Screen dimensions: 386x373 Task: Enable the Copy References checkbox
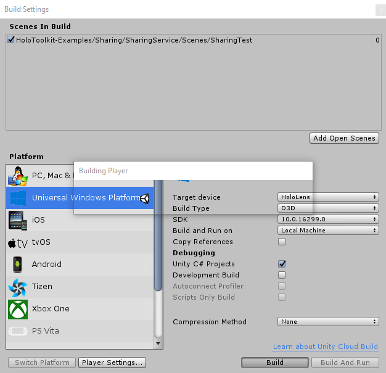tap(282, 242)
